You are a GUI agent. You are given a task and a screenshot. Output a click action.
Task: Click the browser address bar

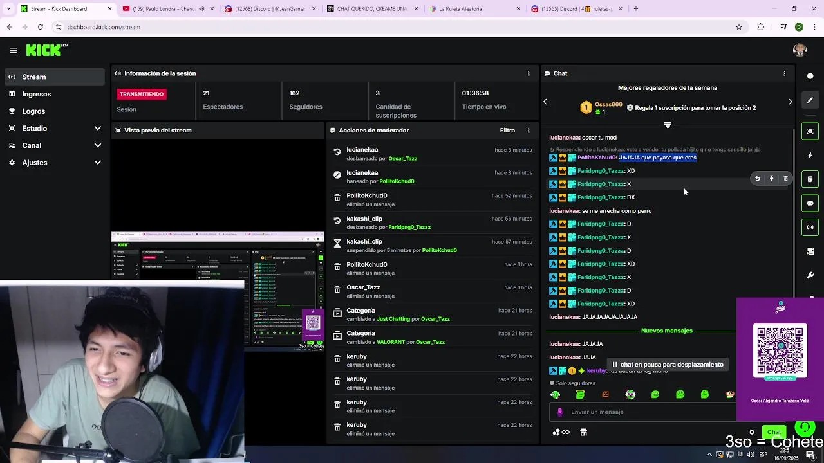[x=393, y=27]
